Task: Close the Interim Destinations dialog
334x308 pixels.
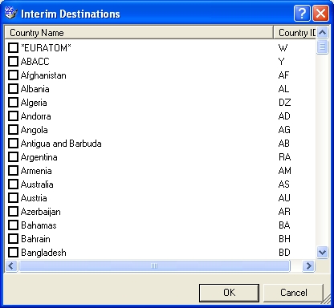Action: (320, 13)
